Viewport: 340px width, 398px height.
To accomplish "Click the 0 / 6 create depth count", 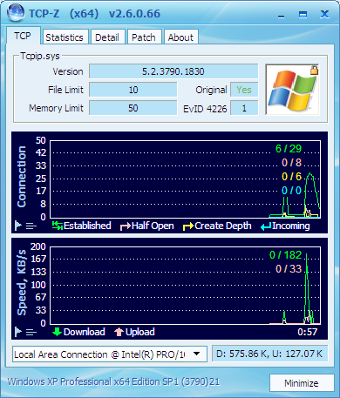I will (292, 177).
